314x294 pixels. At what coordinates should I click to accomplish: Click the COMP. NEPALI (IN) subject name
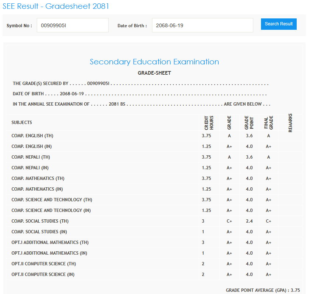[30, 168]
